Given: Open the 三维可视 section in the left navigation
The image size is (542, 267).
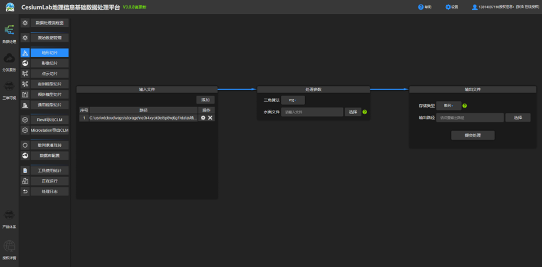Looking at the screenshot, I should (9, 91).
